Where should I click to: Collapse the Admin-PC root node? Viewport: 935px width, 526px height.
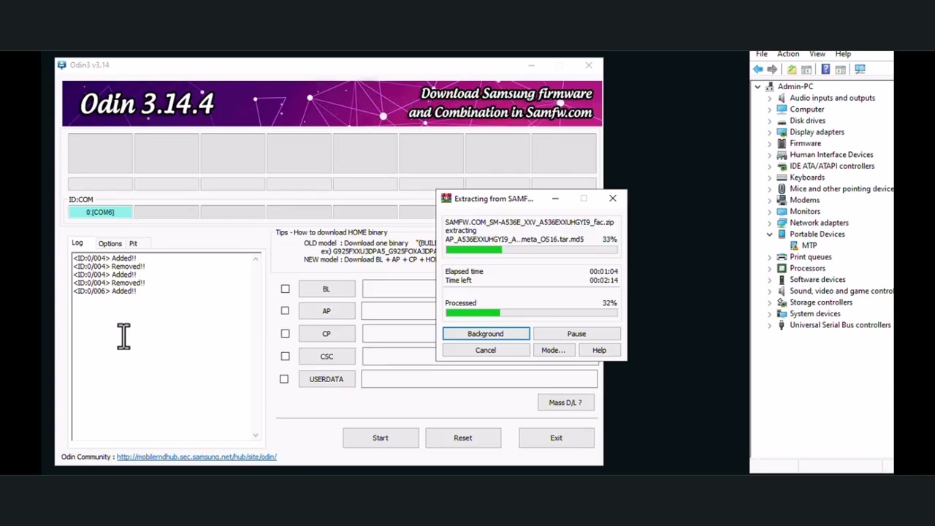point(757,86)
